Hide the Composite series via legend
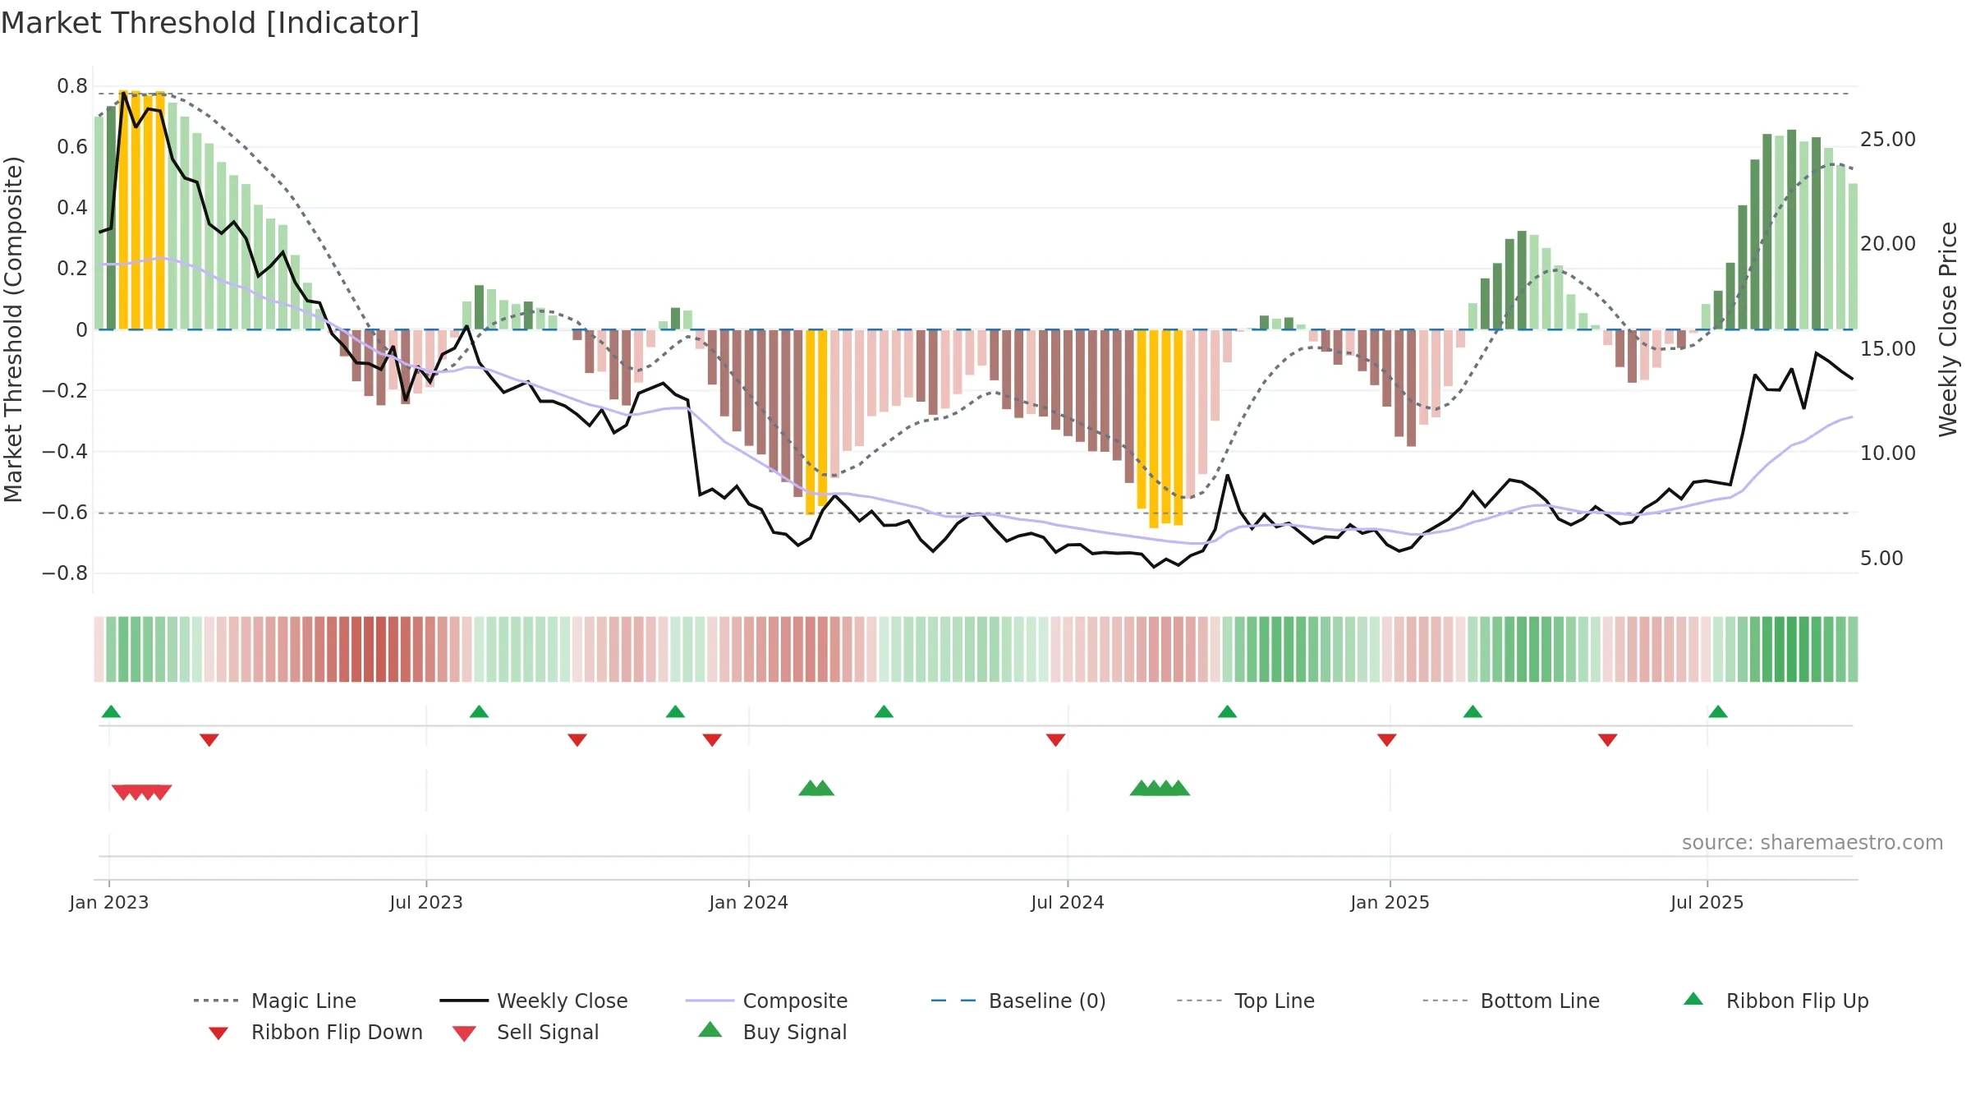1971x1109 pixels. pos(766,1001)
